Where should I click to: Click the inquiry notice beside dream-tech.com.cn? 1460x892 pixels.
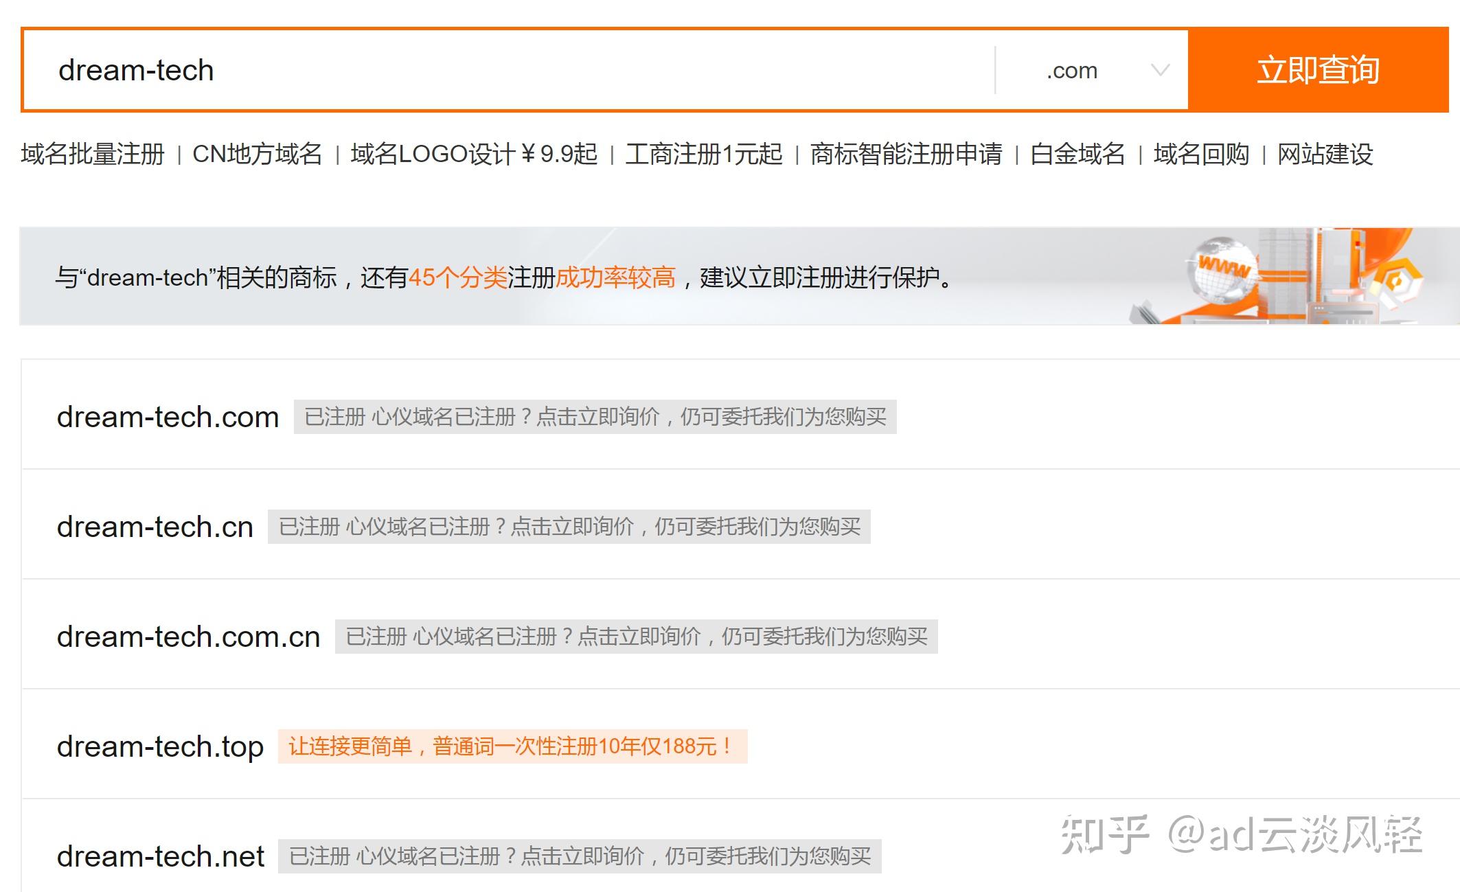click(x=636, y=637)
